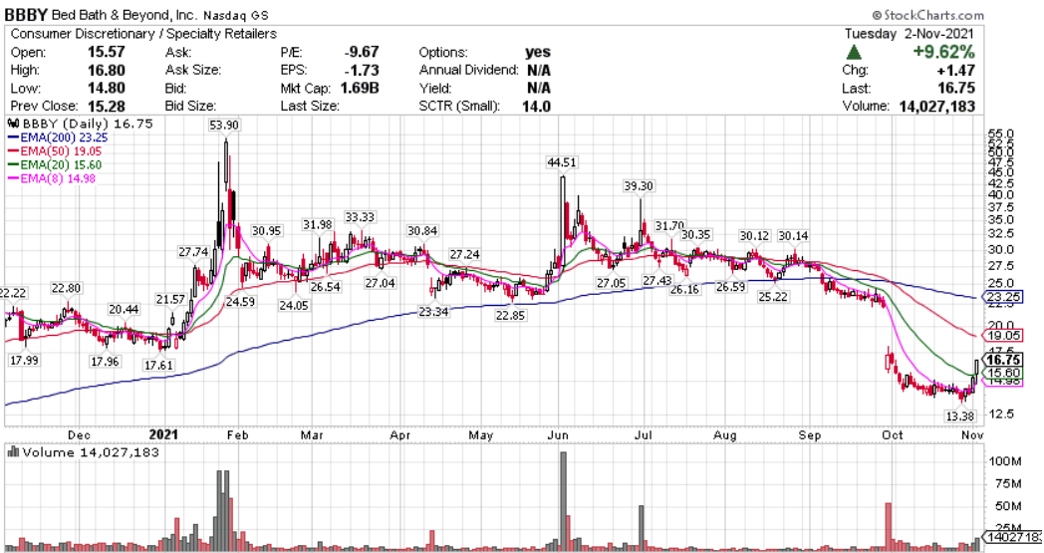Click the 100M volume axis label
Viewport: 1044px width, 553px height.
1005,461
